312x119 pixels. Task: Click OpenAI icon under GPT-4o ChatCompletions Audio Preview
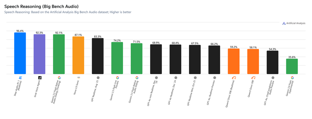(273, 78)
